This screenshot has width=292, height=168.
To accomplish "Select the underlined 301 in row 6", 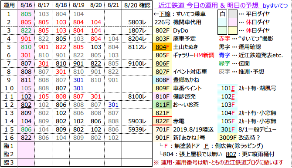I will pyautogui.click(x=26, y=55).
